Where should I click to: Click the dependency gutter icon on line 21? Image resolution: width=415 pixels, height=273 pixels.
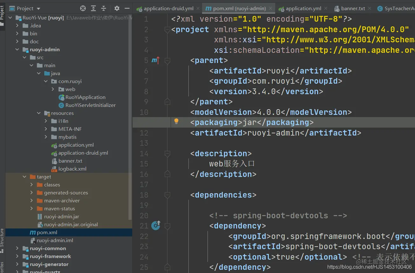(x=156, y=225)
